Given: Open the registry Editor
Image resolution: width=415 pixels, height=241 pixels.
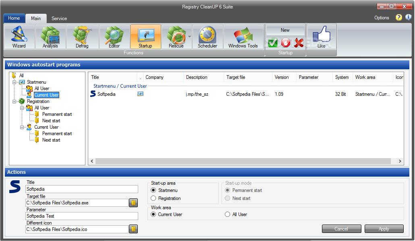Looking at the screenshot, I should click(114, 37).
